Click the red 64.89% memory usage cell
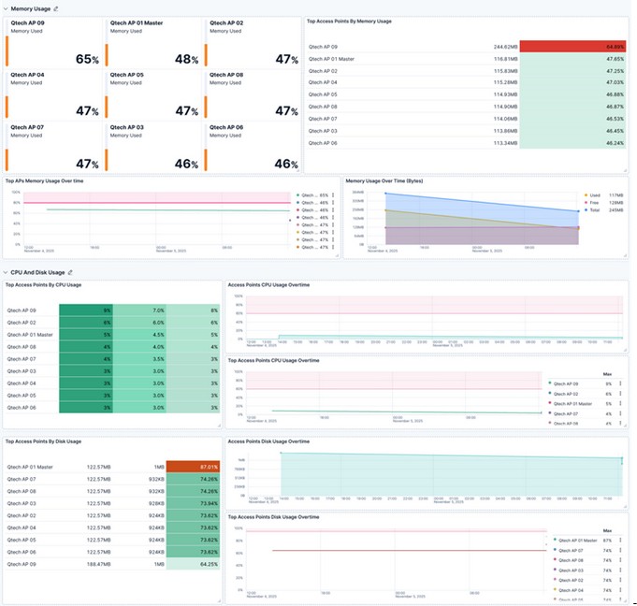Screen dimensions: 637x606 coord(572,47)
